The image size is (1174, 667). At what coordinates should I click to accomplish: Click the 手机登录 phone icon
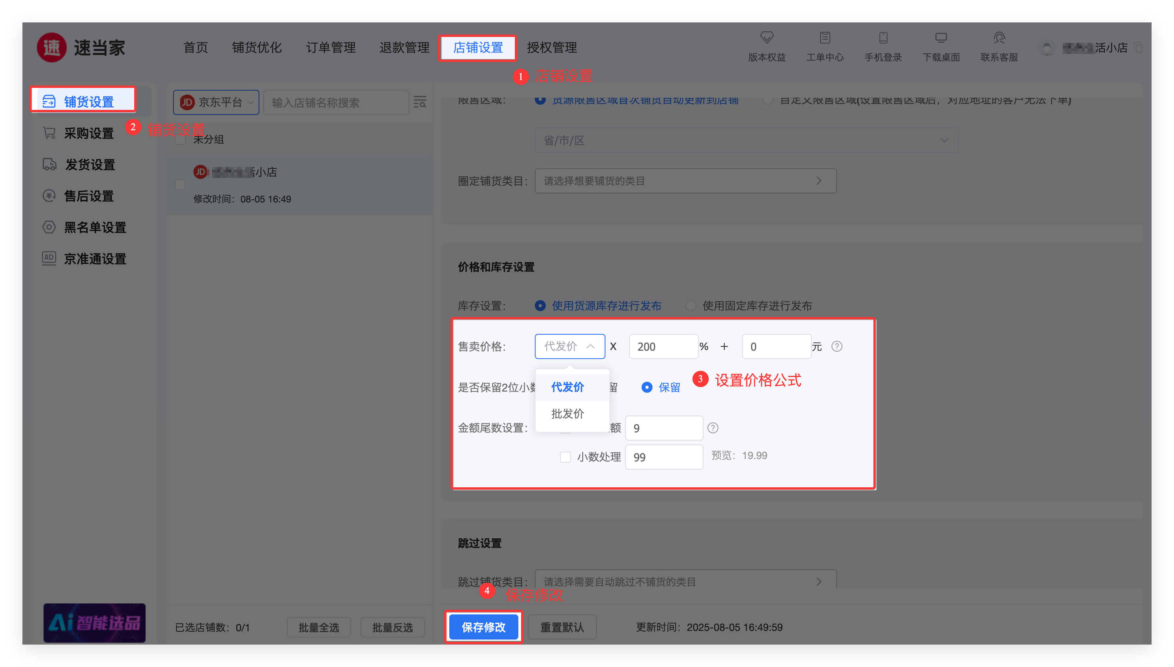coord(883,38)
